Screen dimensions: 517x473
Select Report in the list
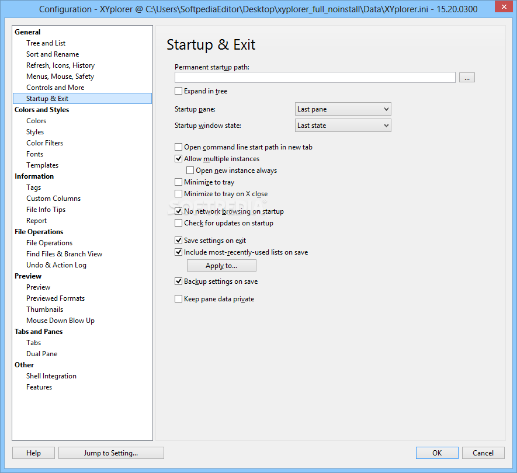click(x=37, y=221)
